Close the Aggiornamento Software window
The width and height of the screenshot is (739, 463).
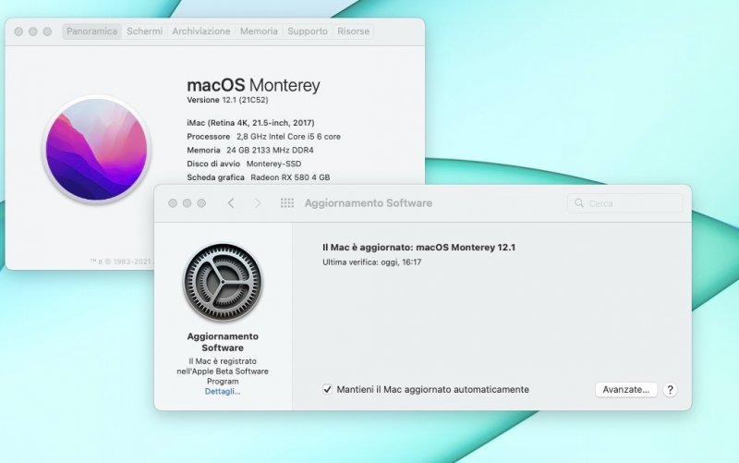coord(173,203)
